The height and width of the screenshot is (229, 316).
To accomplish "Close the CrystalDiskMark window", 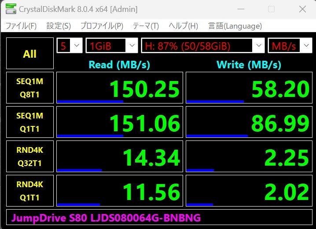I will [x=302, y=9].
